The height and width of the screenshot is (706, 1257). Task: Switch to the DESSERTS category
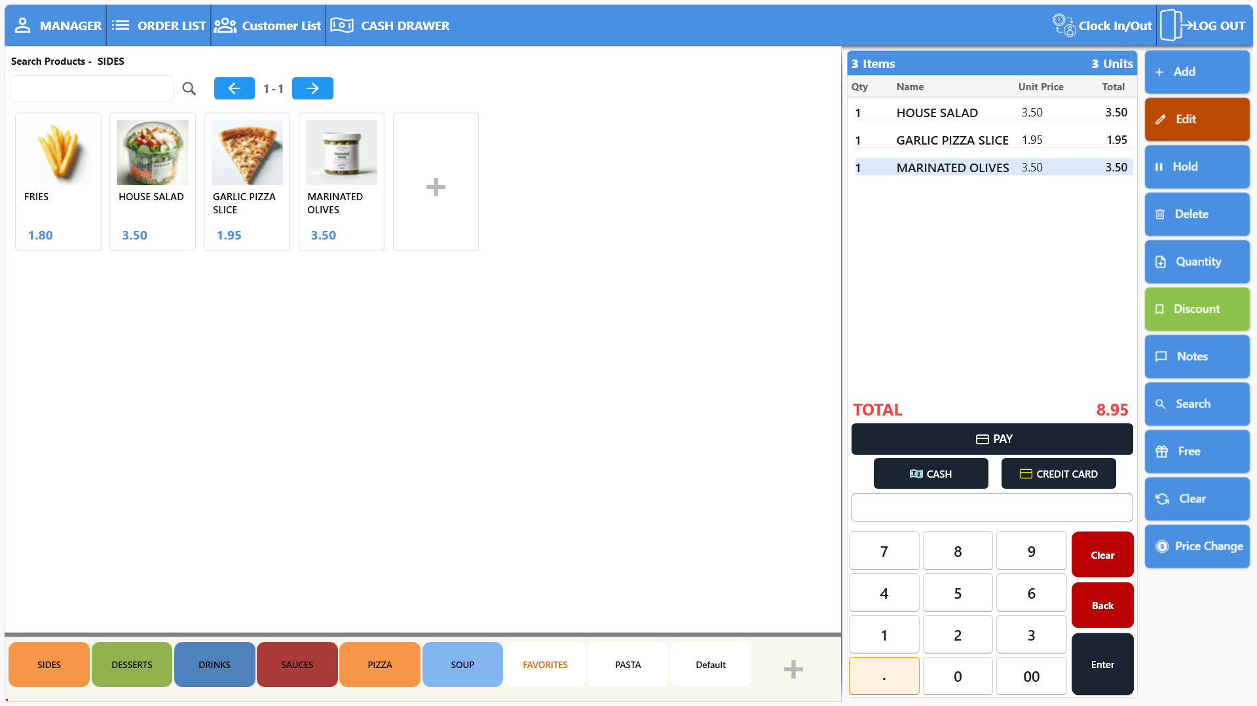coord(131,664)
